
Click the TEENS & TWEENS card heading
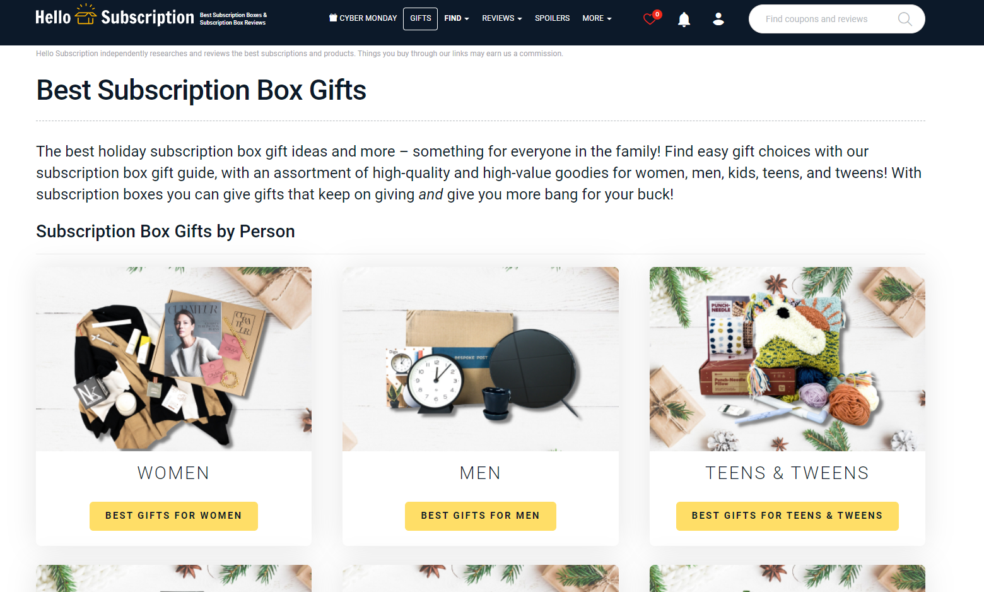tap(787, 473)
